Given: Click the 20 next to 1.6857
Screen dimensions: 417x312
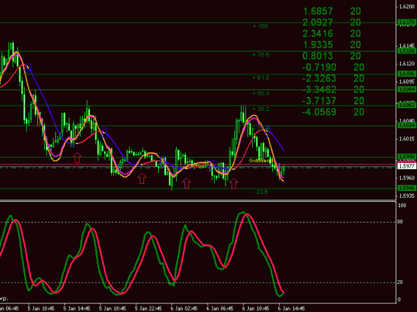Looking at the screenshot, I should click(x=356, y=11).
